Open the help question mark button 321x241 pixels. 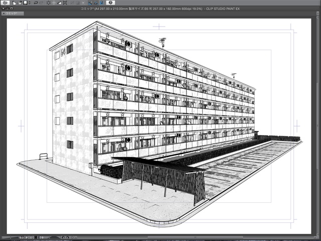pos(110,3)
